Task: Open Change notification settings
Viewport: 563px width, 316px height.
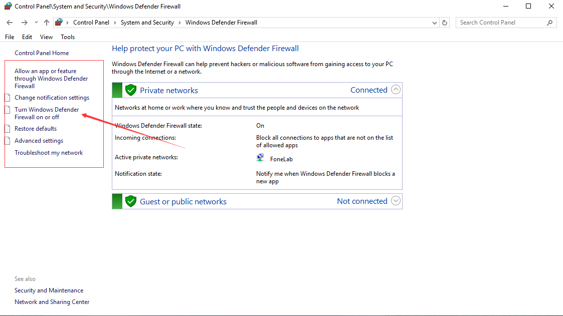Action: pyautogui.click(x=52, y=98)
